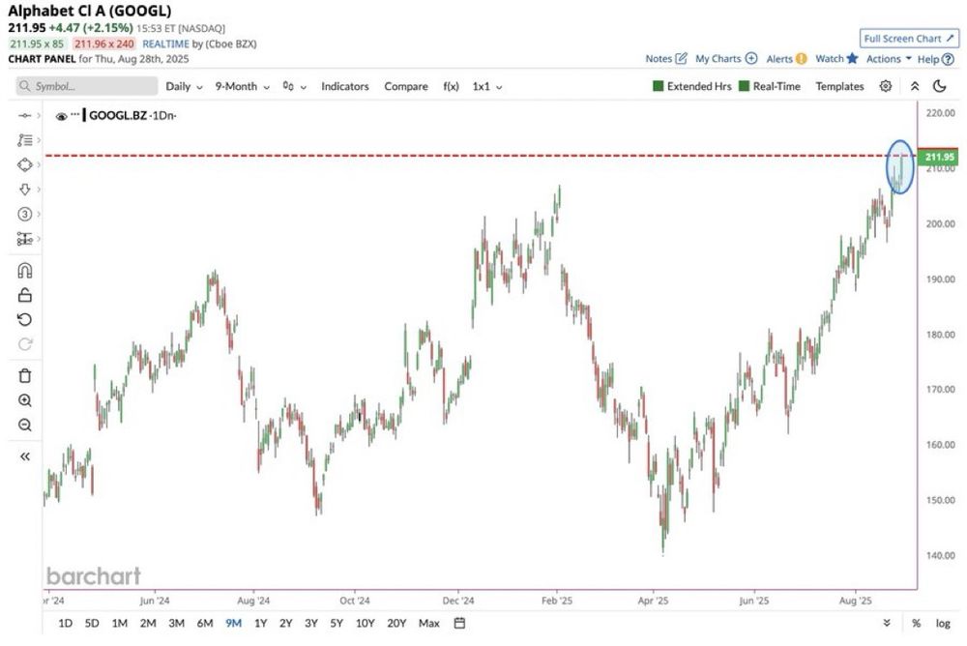Toggle log scale on price axis
This screenshot has width=967, height=646.
[x=943, y=623]
